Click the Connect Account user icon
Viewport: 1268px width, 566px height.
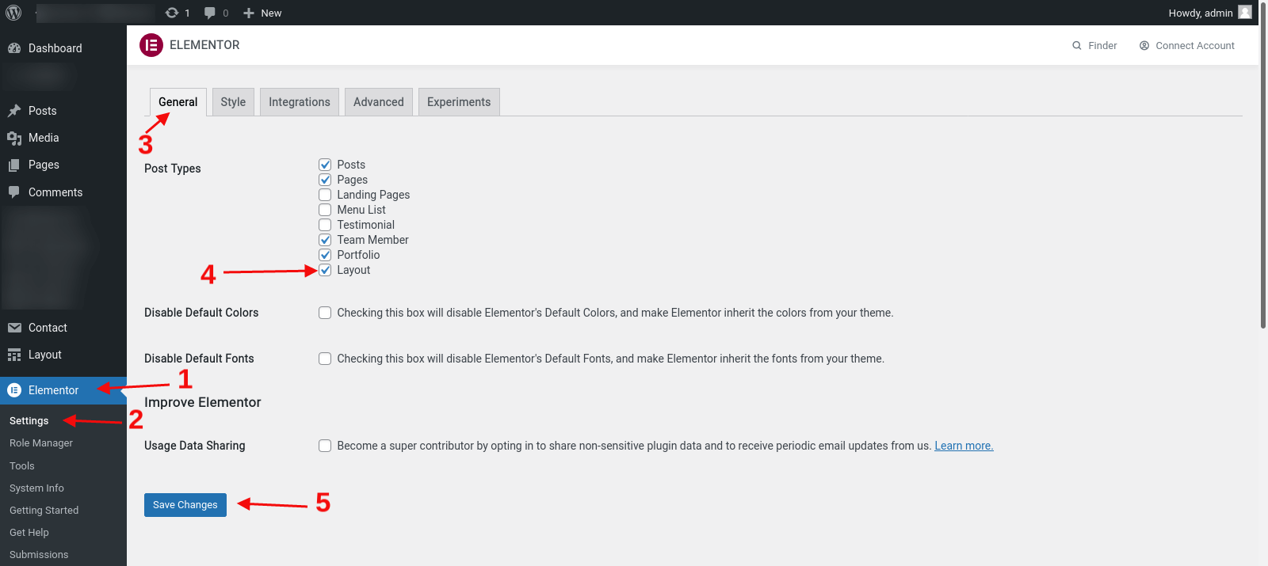1144,46
